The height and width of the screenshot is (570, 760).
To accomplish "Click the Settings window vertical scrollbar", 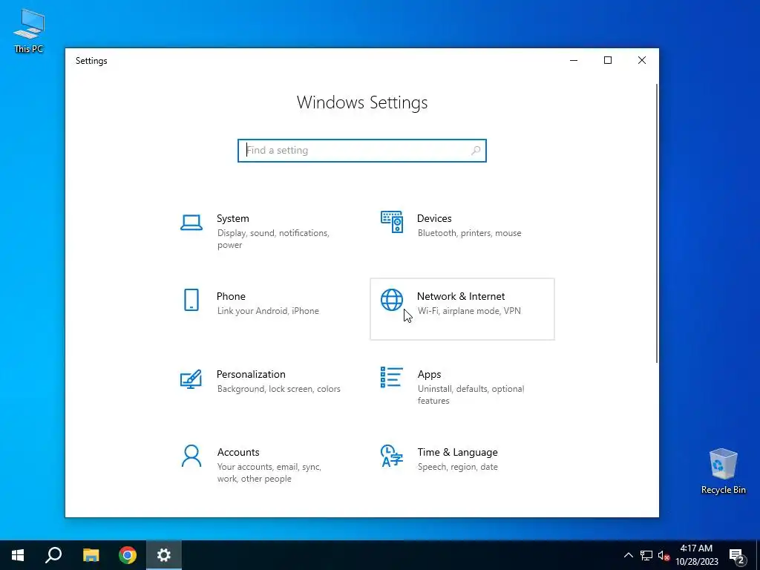I will click(657, 223).
